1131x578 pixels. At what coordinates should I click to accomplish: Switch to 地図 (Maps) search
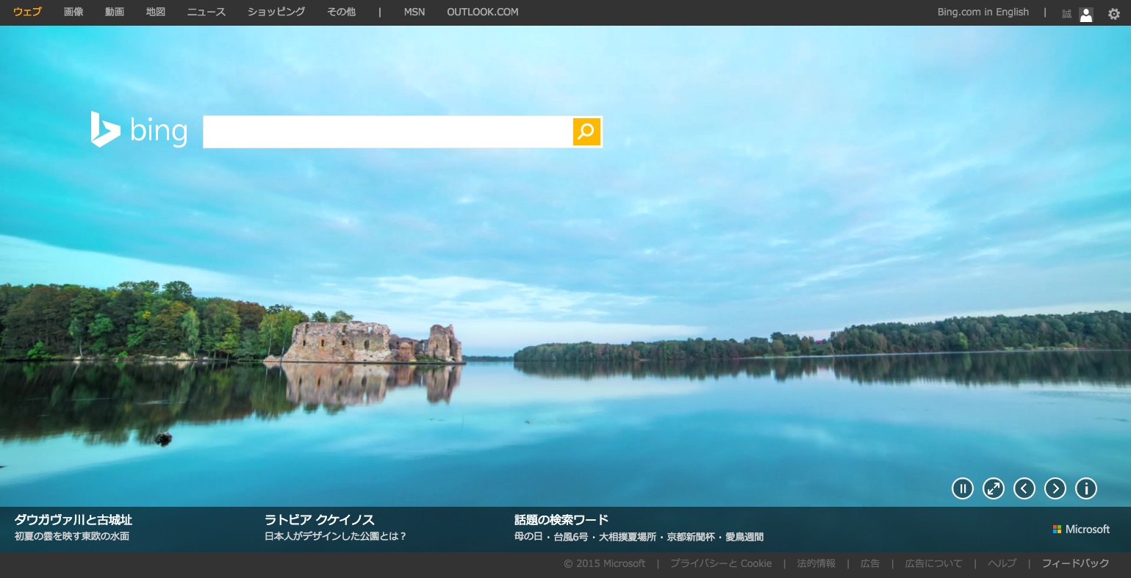coord(156,12)
